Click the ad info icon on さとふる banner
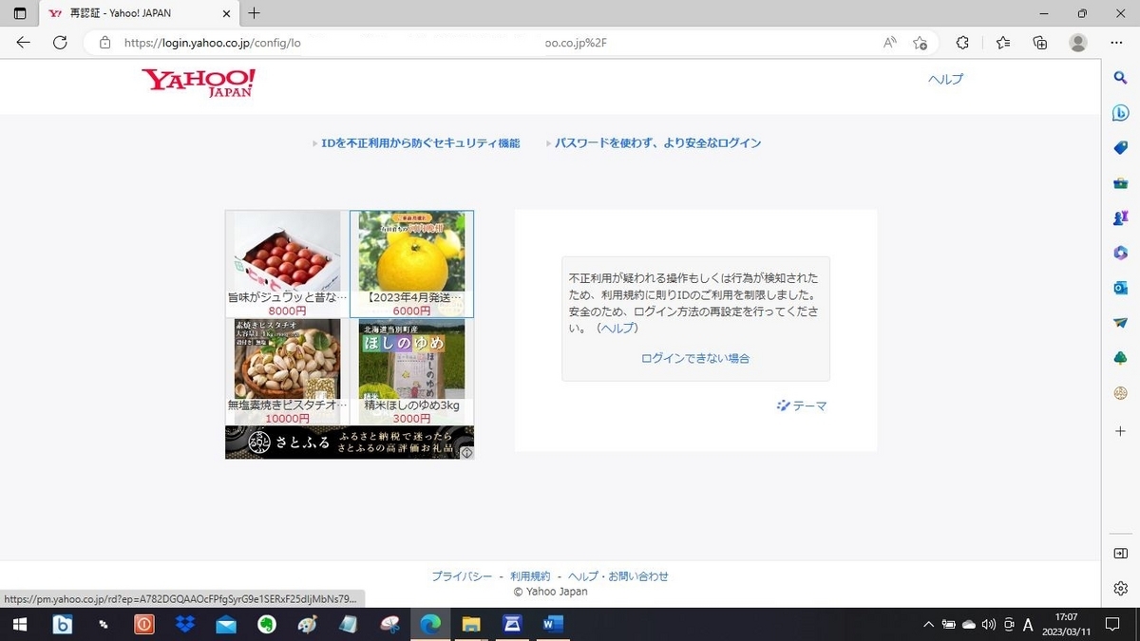 click(x=467, y=453)
